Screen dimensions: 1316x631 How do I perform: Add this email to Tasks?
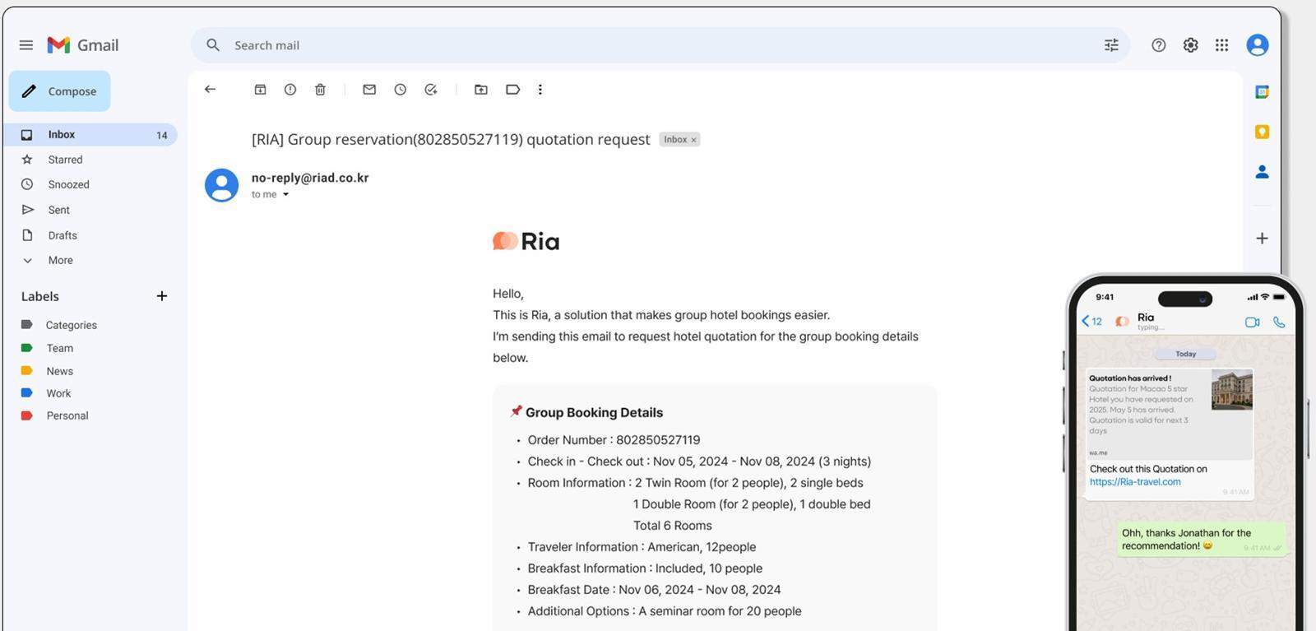[430, 90]
